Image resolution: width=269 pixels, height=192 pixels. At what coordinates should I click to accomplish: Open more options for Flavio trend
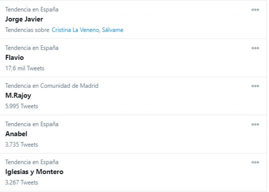(255, 48)
